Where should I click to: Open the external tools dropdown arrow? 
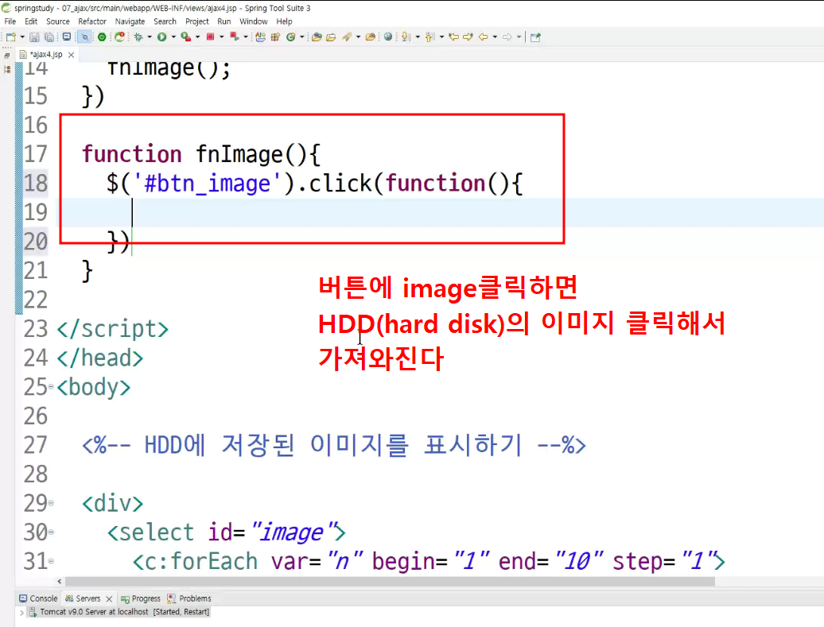197,37
